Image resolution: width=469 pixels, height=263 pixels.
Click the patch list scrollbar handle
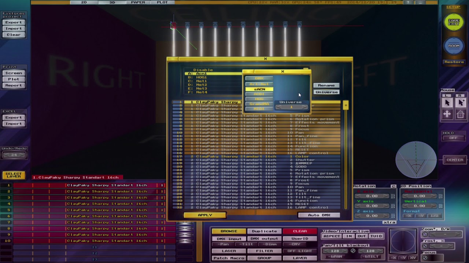click(345, 106)
